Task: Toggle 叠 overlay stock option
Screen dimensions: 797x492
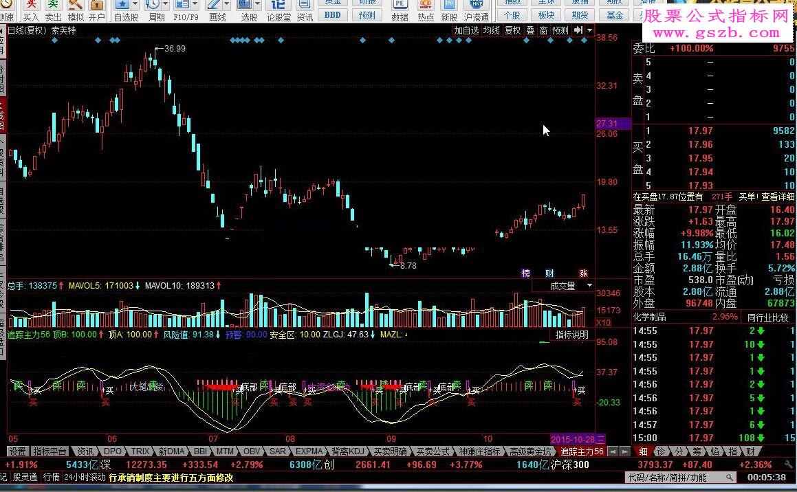Action: [530, 30]
